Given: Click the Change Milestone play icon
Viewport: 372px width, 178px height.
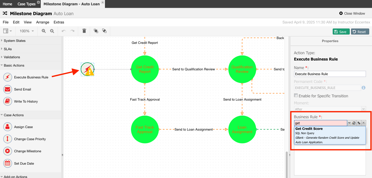Looking at the screenshot, I should tap(8, 151).
